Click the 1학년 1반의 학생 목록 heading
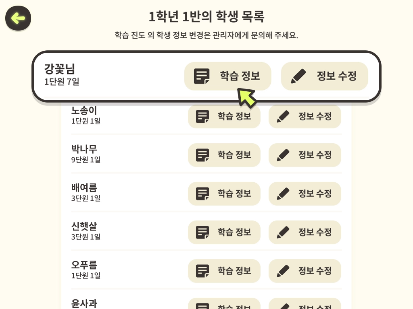413x309 pixels. pyautogui.click(x=206, y=16)
